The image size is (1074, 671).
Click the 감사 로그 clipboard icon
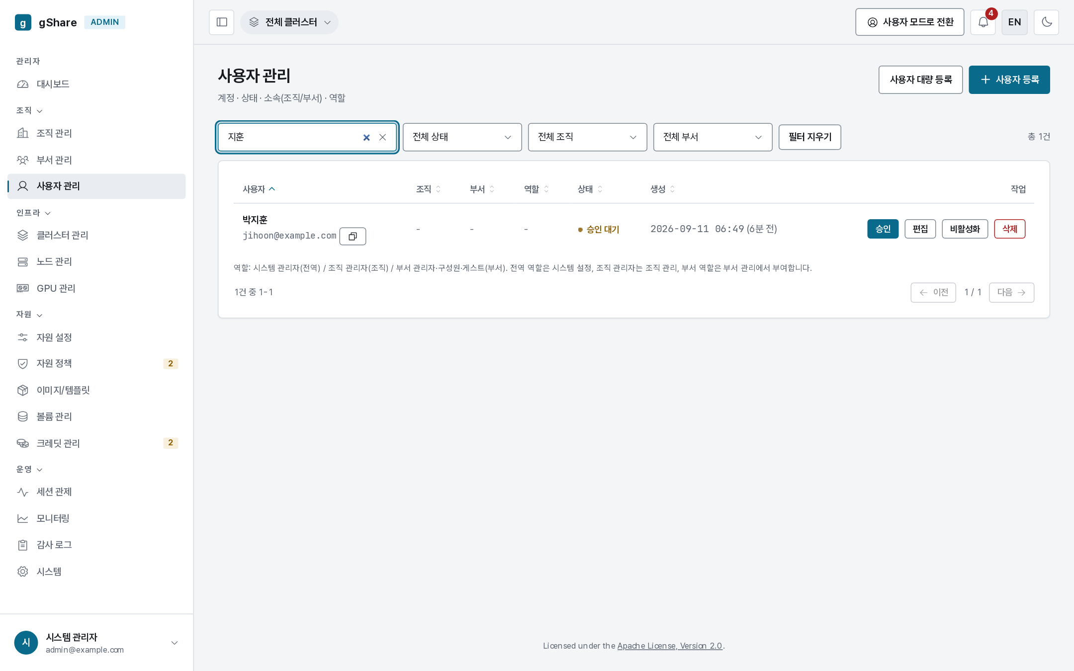coord(23,545)
